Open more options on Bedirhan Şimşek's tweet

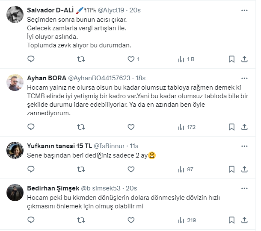tap(244, 188)
